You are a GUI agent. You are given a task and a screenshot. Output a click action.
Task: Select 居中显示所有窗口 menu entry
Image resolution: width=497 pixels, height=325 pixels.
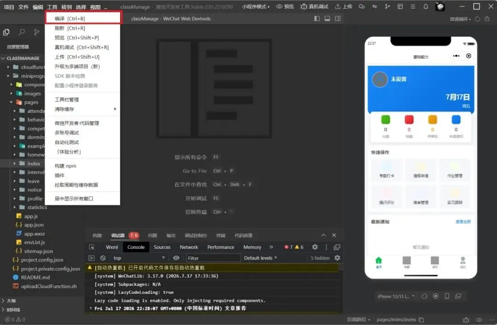coord(83,199)
